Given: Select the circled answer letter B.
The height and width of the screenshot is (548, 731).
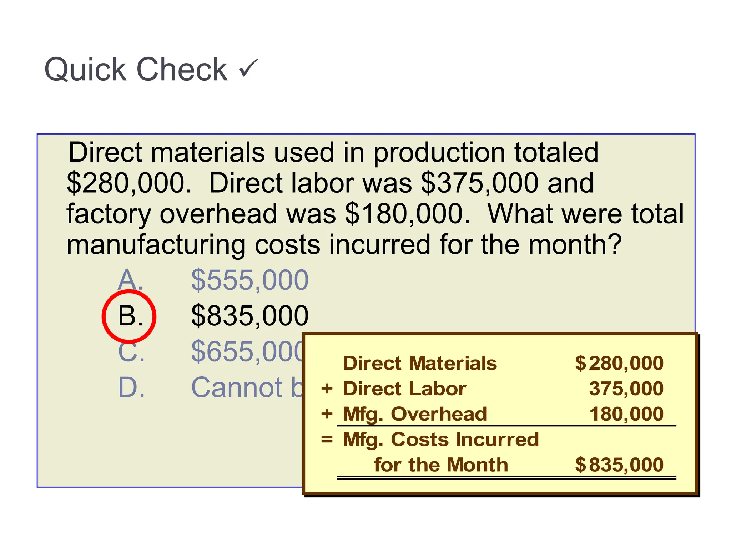Looking at the screenshot, I should pyautogui.click(x=129, y=317).
